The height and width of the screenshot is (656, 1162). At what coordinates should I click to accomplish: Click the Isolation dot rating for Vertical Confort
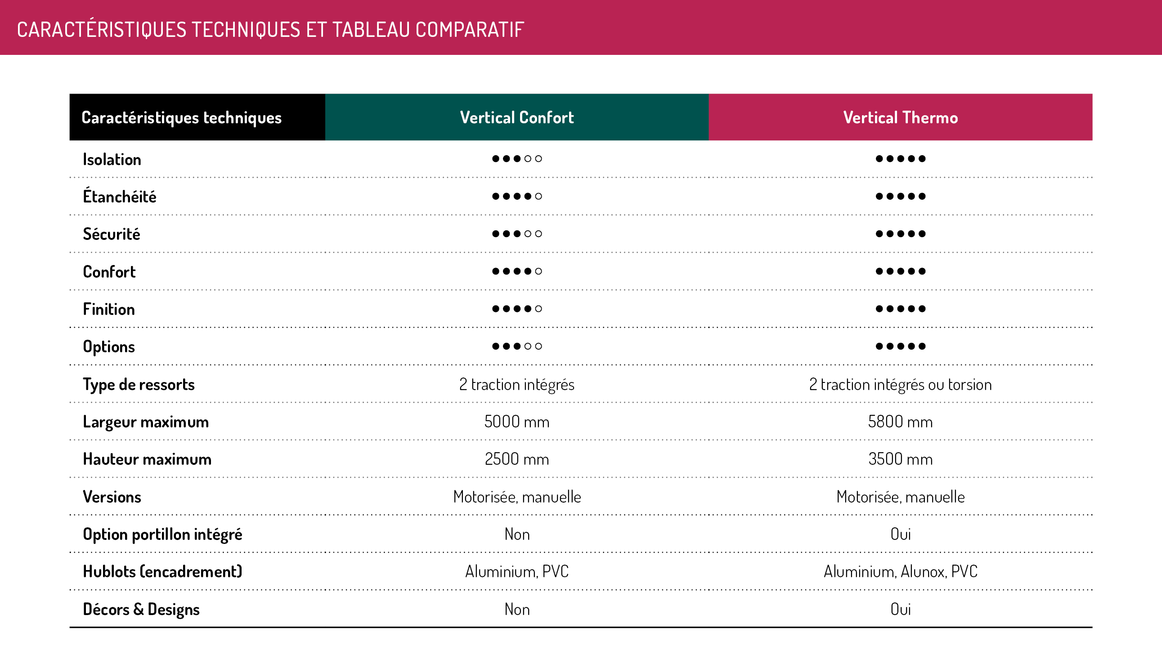pos(517,159)
